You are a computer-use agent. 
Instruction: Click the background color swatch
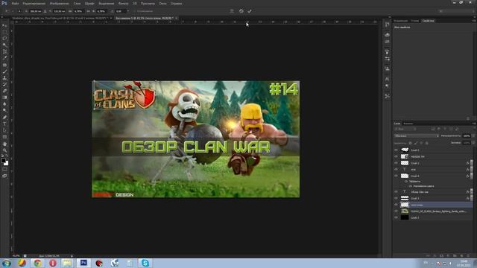[7, 164]
